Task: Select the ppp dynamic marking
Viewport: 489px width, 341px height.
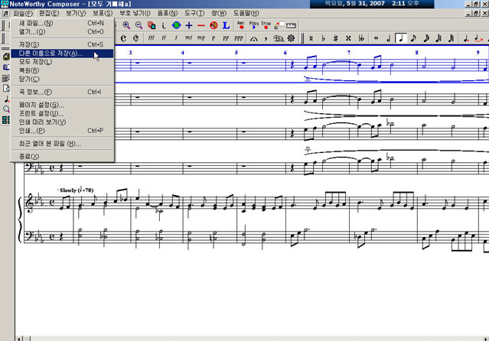Action: tap(239, 38)
